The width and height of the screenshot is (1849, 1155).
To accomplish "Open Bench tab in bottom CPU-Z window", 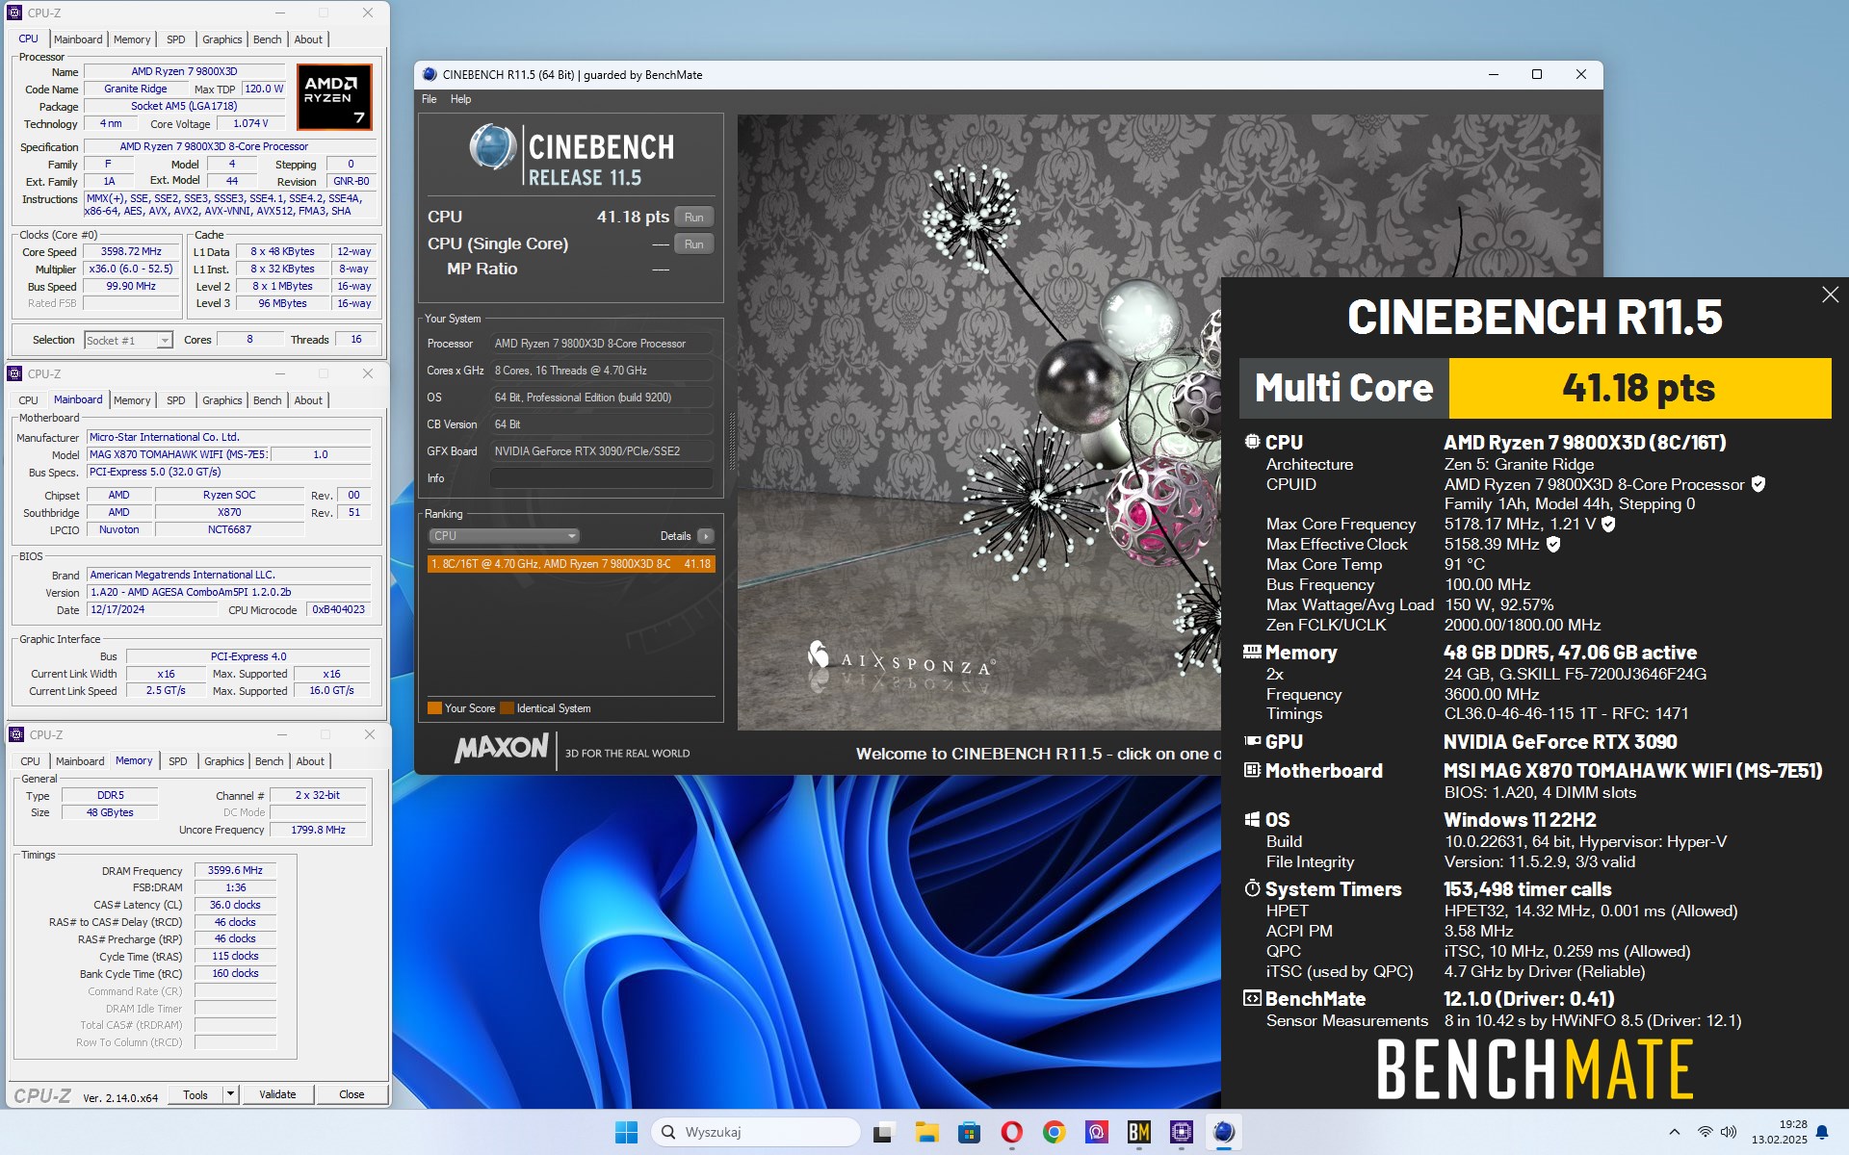I will coord(270,761).
